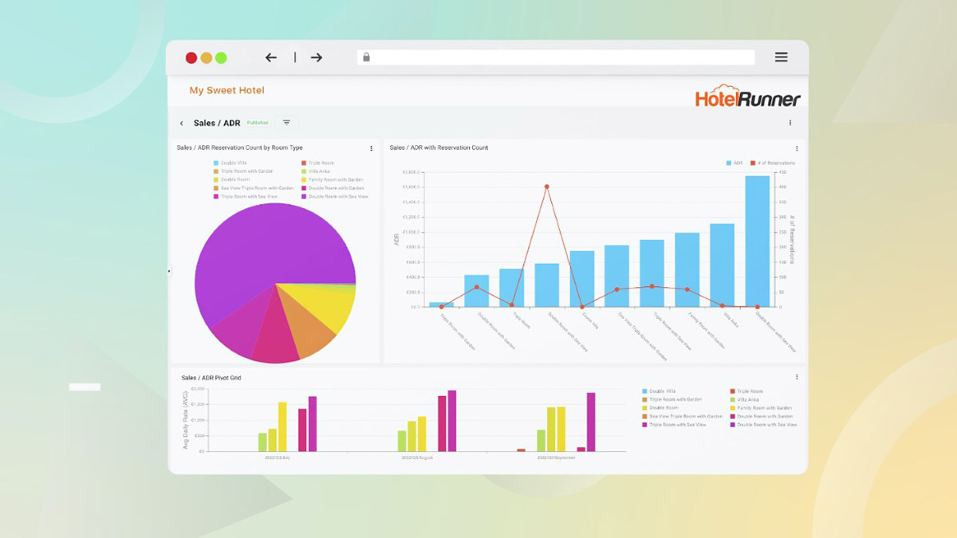Open ADR with Reservation Count panel menu
Viewport: 957px width, 538px height.
(x=796, y=148)
